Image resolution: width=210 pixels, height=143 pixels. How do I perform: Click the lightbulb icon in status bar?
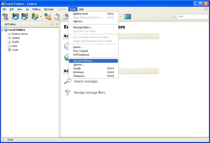click(3, 140)
